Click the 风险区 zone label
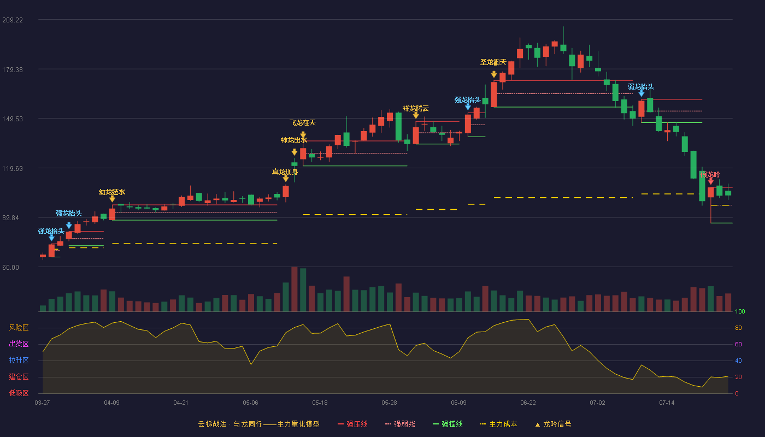The width and height of the screenshot is (765, 437). tap(19, 328)
